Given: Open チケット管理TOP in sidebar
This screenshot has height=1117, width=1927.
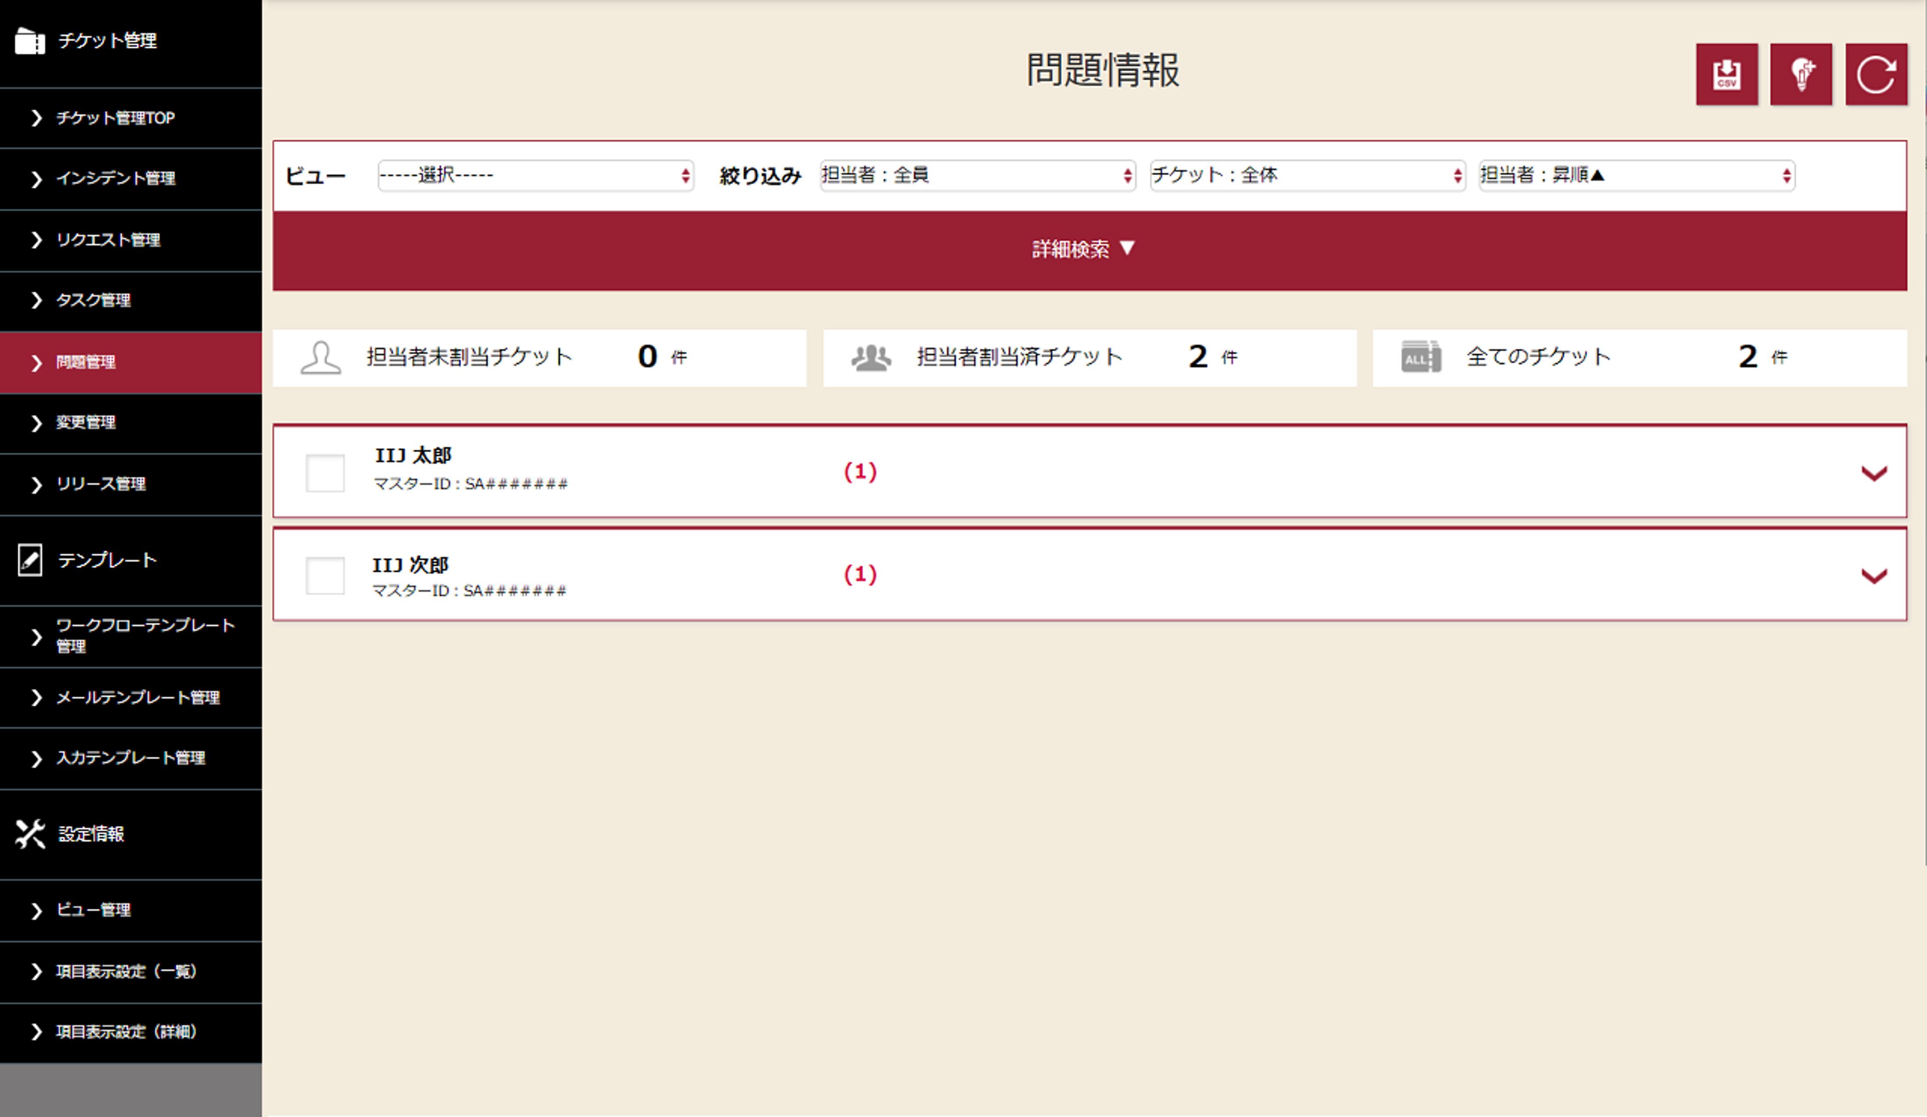Looking at the screenshot, I should [131, 118].
